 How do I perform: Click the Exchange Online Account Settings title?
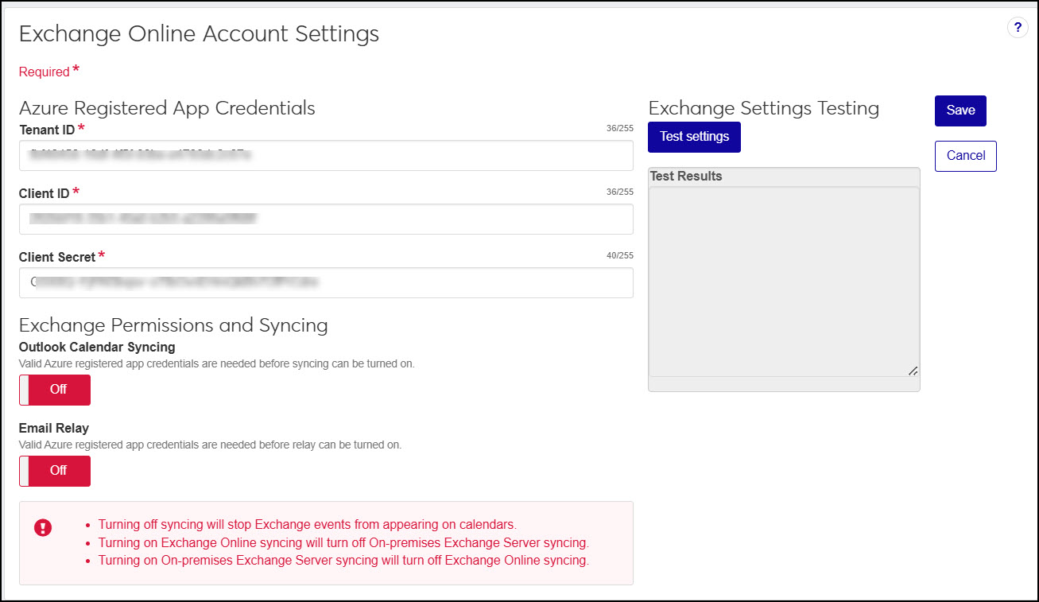200,34
